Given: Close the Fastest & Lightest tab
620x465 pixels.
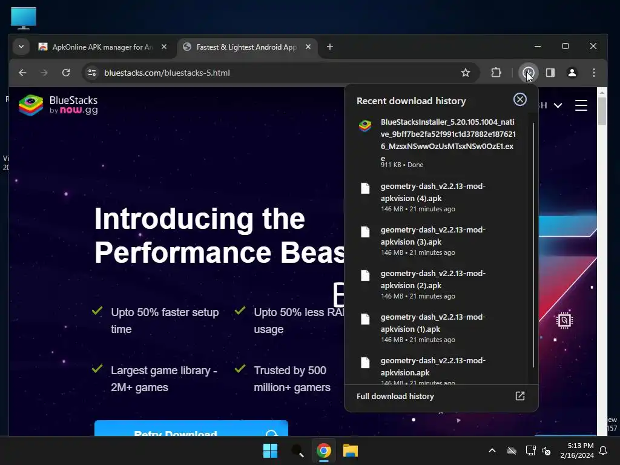Looking at the screenshot, I should [x=308, y=47].
